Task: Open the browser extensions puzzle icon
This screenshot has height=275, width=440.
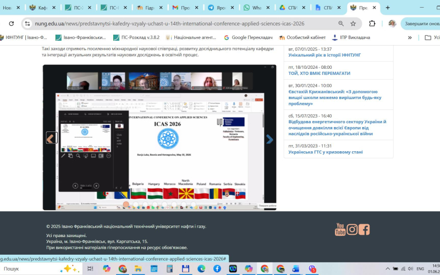Action: 372,24
